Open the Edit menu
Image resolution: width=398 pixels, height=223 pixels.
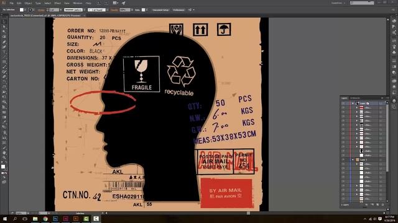19,3
